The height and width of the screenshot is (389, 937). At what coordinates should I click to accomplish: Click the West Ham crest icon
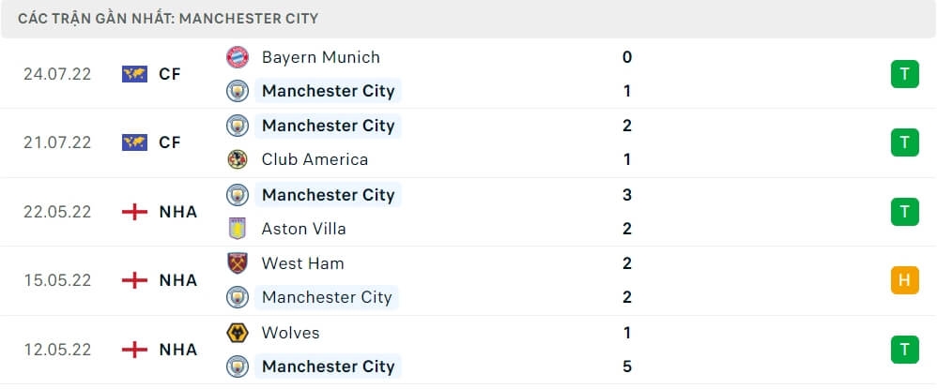pyautogui.click(x=238, y=263)
